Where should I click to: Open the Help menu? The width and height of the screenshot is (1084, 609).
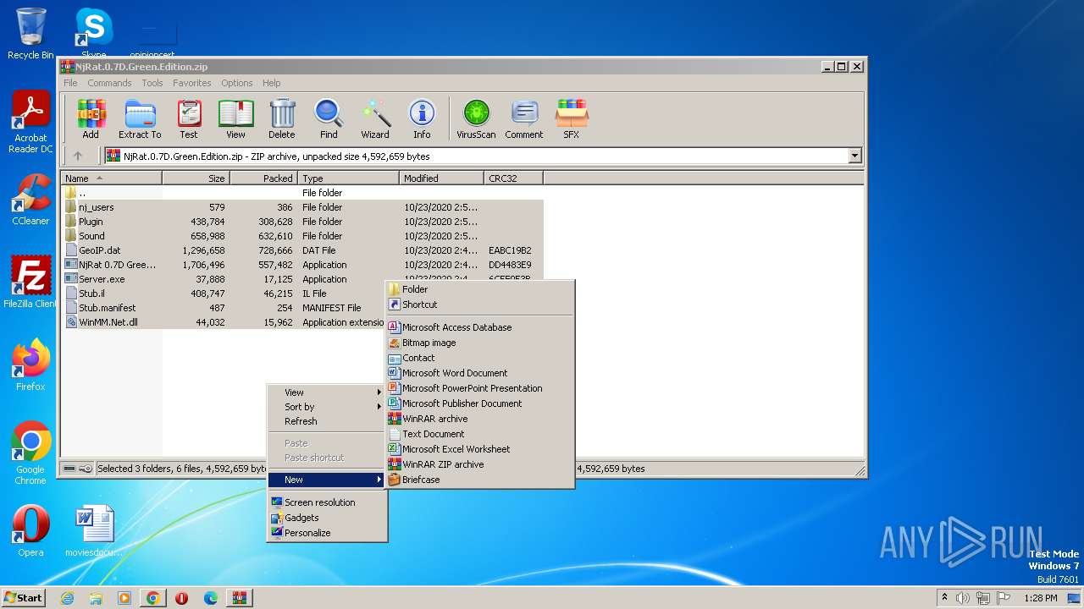click(271, 83)
